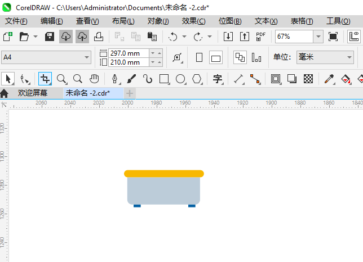Select the second magnifier tool
The image size is (363, 262).
point(78,79)
